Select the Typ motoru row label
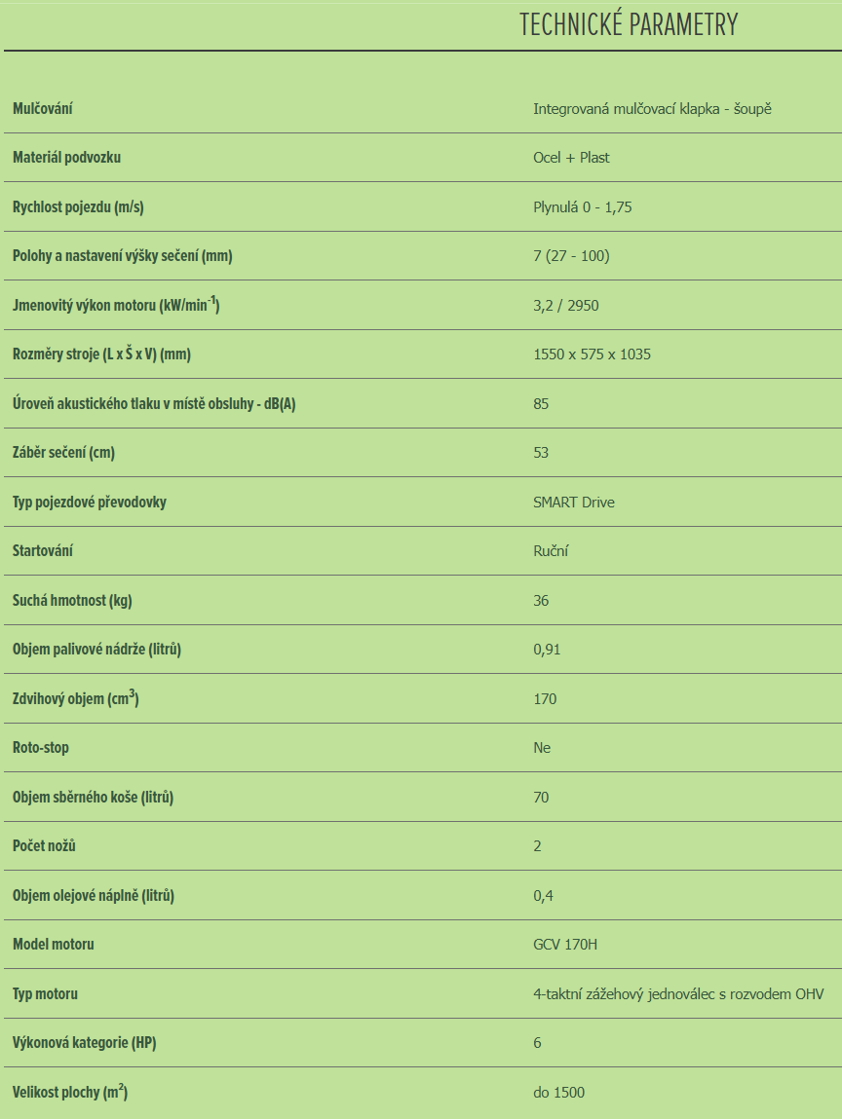Screen dimensions: 842x1119 coord(45,994)
